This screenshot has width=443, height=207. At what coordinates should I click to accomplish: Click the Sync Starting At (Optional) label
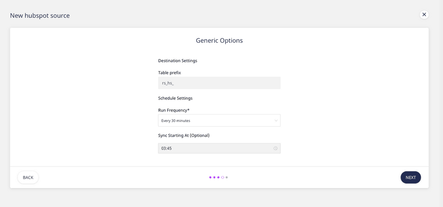click(184, 135)
